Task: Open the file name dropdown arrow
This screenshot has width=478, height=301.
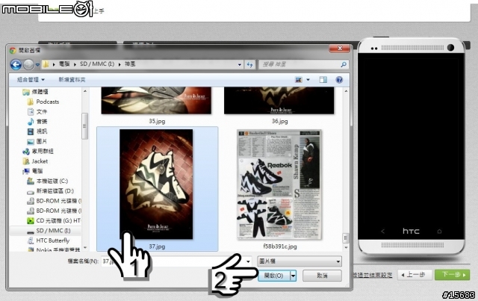Action: 248,261
